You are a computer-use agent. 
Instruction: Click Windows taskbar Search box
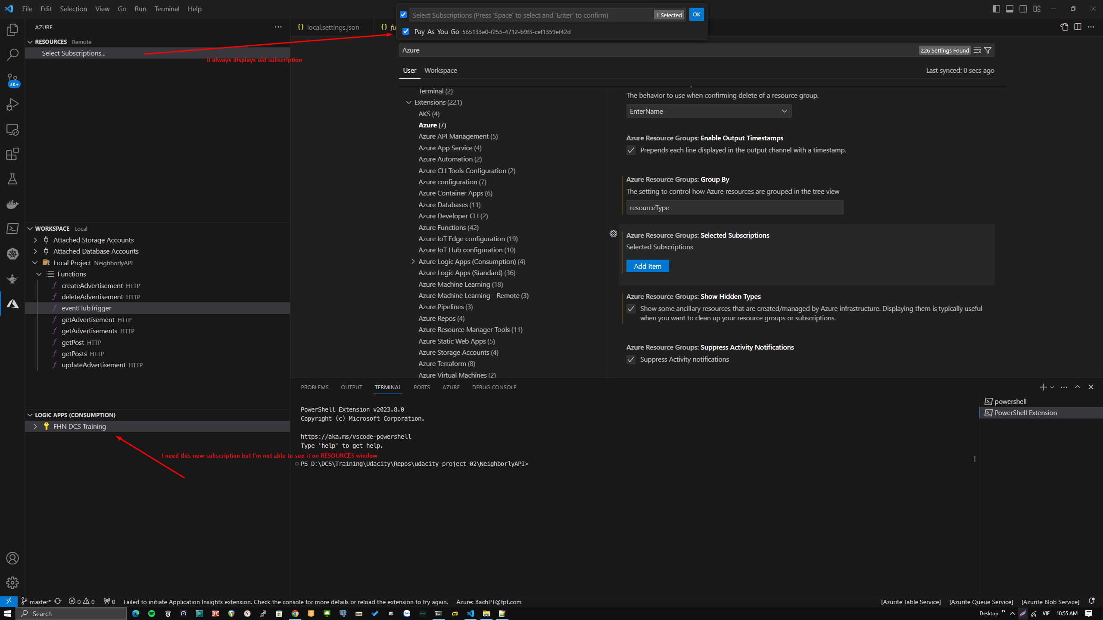[72, 614]
